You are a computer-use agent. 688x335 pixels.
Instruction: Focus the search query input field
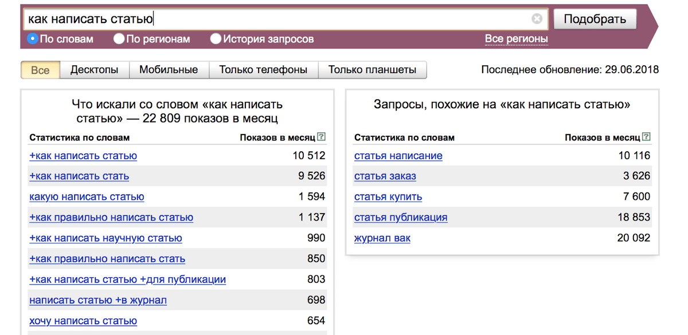286,19
